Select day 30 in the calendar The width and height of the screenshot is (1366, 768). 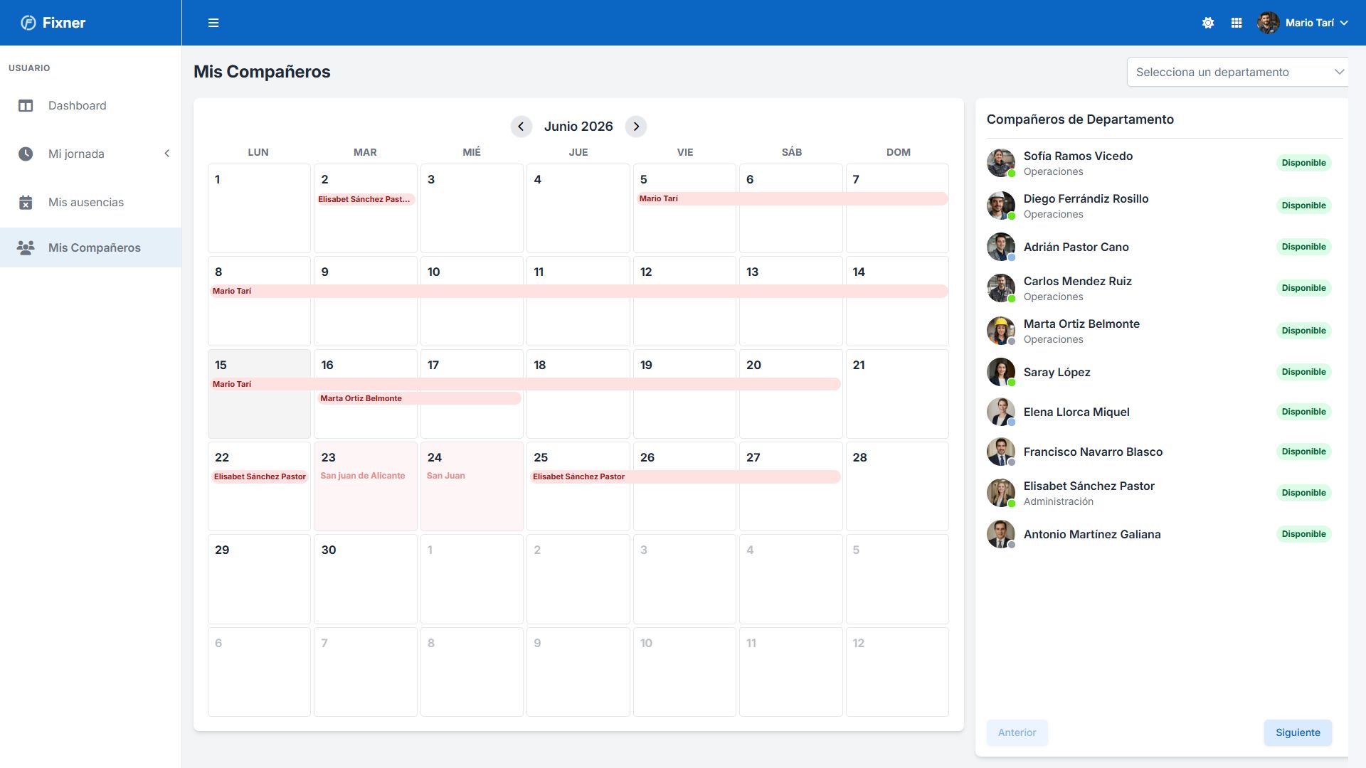(x=366, y=579)
